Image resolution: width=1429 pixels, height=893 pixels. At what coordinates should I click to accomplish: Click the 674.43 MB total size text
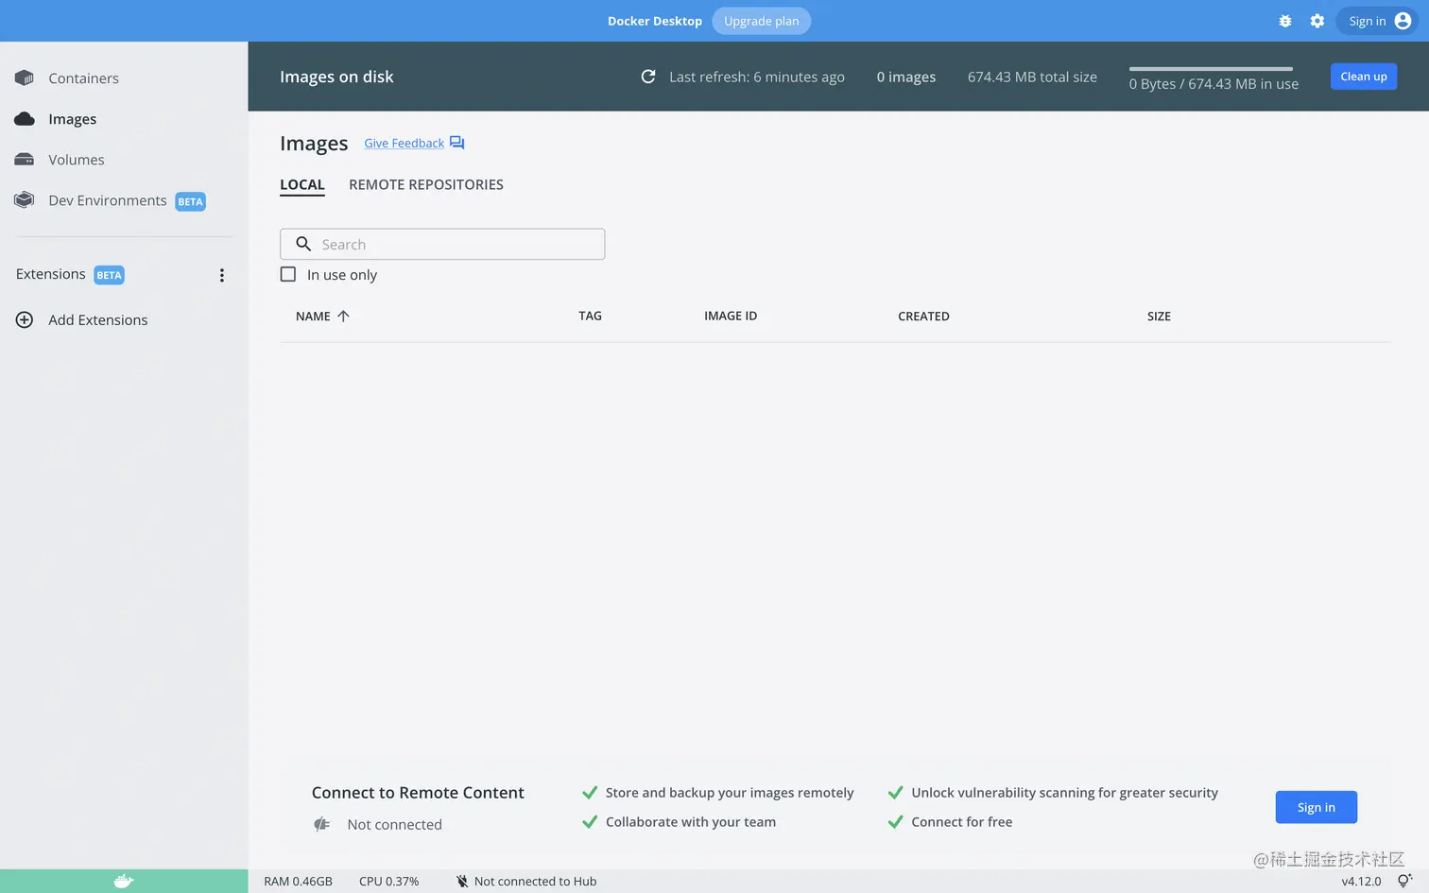[x=1032, y=77]
